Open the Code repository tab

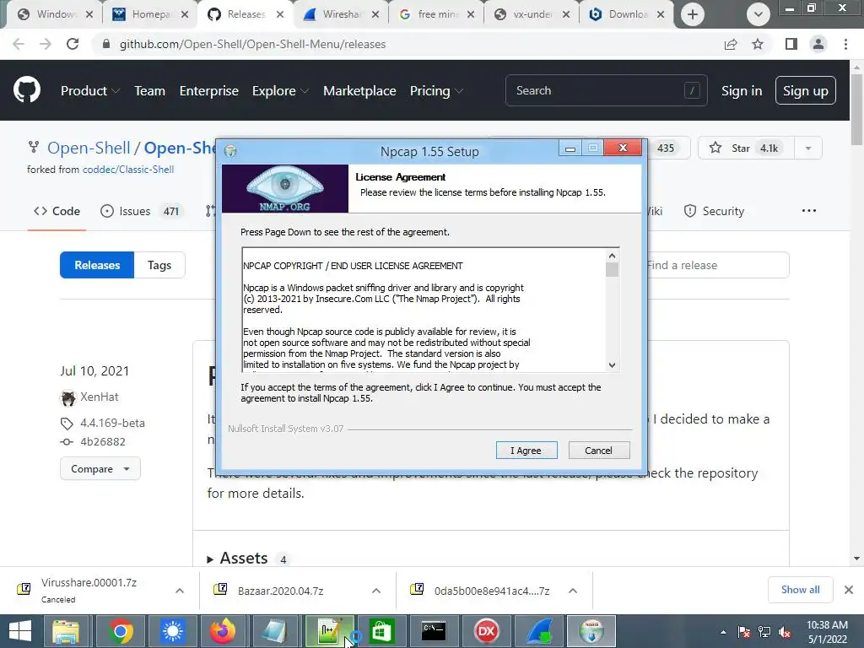pyautogui.click(x=57, y=211)
